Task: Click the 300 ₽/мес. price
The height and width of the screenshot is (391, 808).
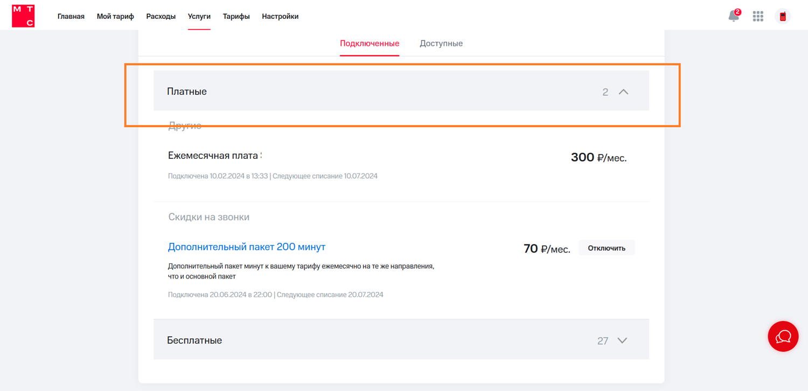Action: pos(599,158)
